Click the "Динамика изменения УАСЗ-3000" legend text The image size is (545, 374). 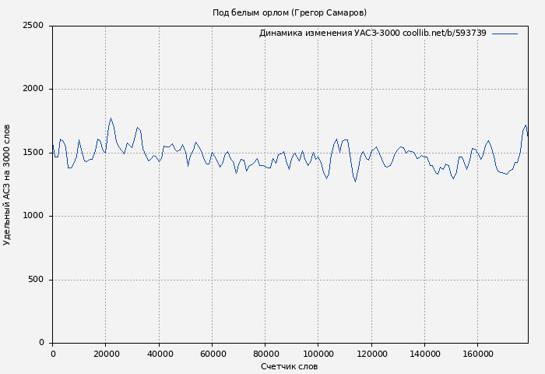pyautogui.click(x=329, y=34)
